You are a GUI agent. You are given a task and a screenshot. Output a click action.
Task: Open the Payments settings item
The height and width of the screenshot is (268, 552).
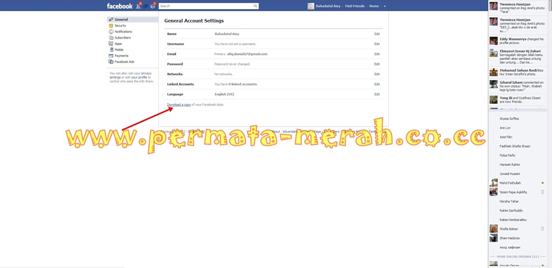coord(119,55)
